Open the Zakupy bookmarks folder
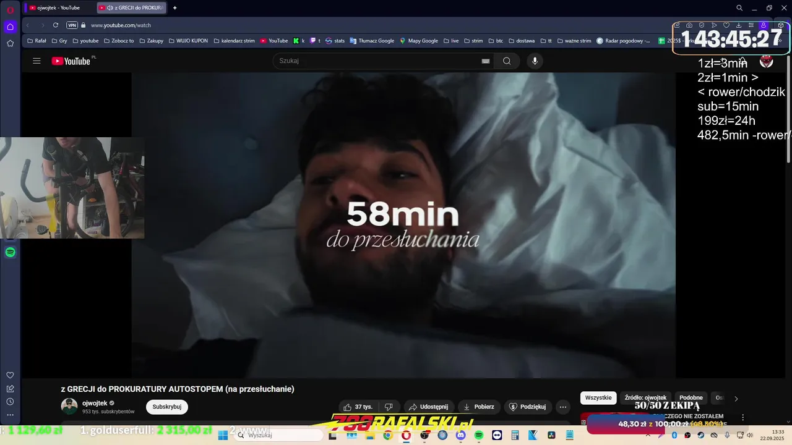Image resolution: width=792 pixels, height=445 pixels. (x=151, y=41)
